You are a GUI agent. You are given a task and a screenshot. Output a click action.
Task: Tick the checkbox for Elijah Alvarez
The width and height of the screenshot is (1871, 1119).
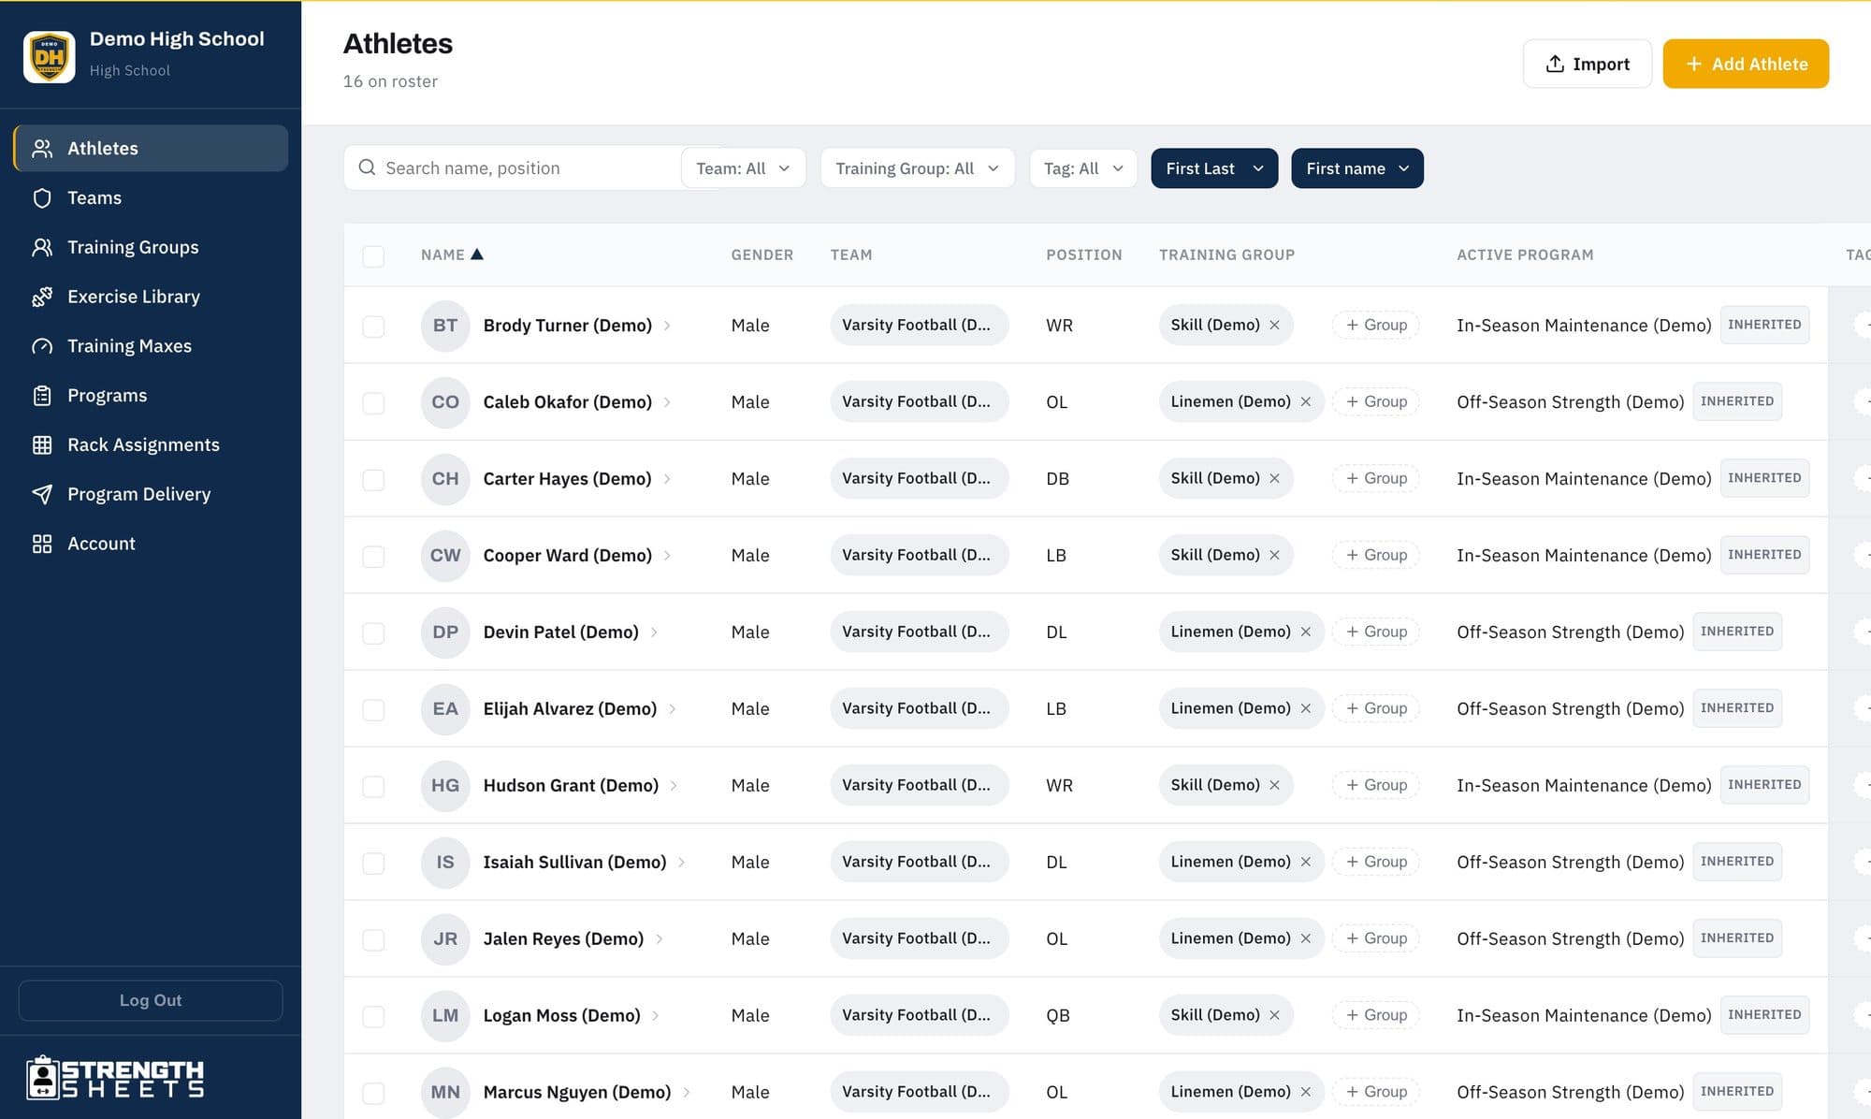click(x=373, y=710)
